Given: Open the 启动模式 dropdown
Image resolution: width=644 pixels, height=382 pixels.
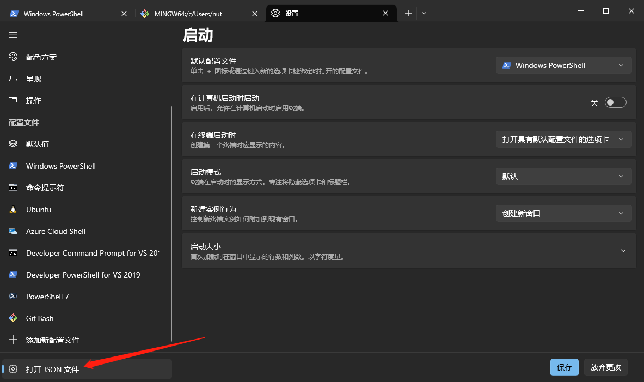Looking at the screenshot, I should [563, 176].
